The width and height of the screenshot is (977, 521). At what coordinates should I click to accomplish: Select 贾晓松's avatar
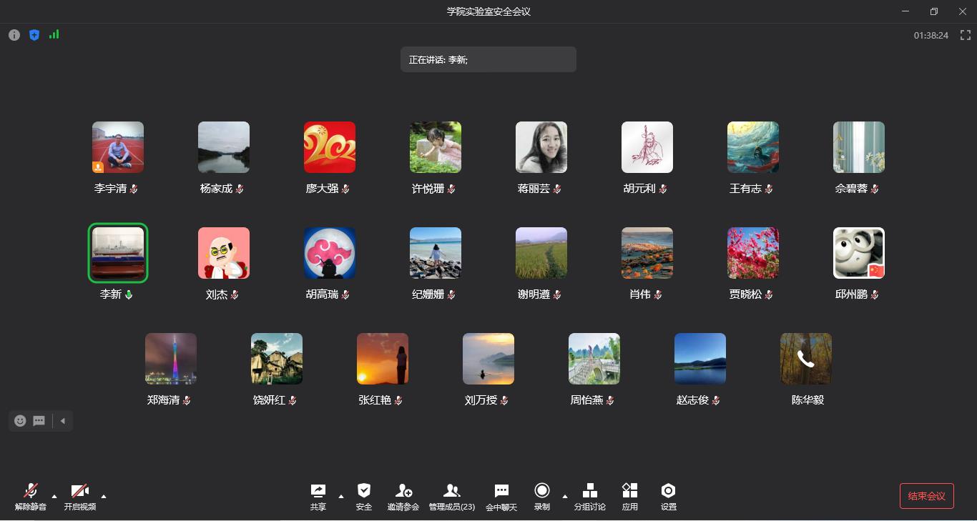tap(753, 253)
